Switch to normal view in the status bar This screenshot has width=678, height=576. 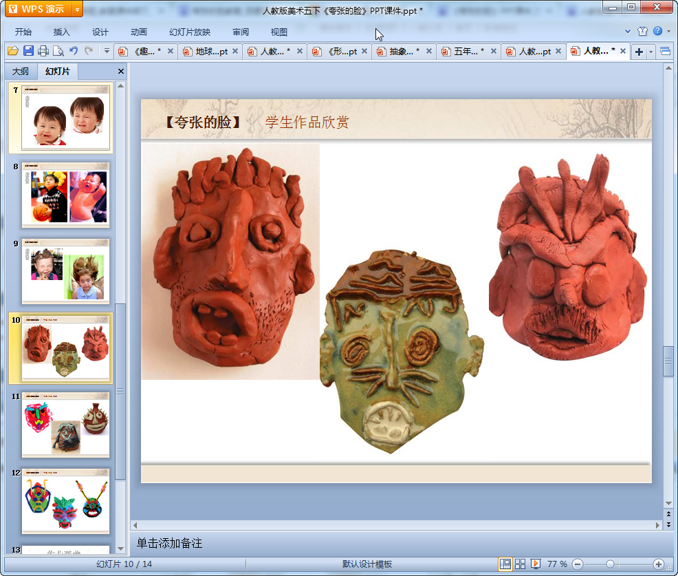pos(505,564)
